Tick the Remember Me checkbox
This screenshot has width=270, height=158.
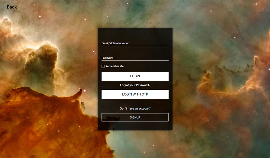click(103, 66)
